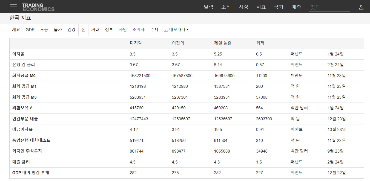Click the 최저 column header
The height and width of the screenshot is (181, 370).
[x=260, y=43]
